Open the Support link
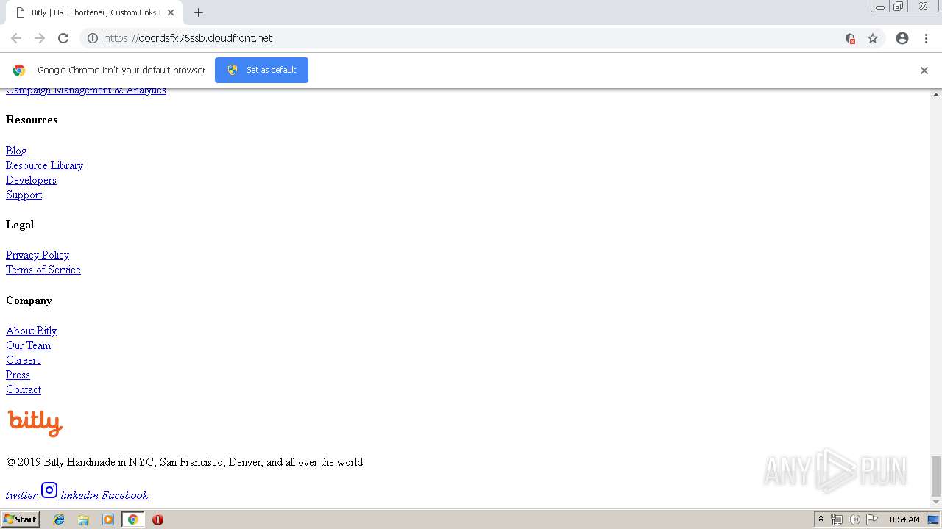Image resolution: width=942 pixels, height=529 pixels. click(24, 195)
